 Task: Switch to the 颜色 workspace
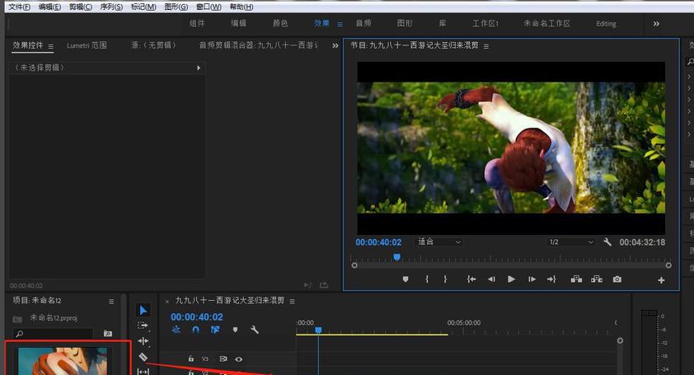[x=280, y=23]
